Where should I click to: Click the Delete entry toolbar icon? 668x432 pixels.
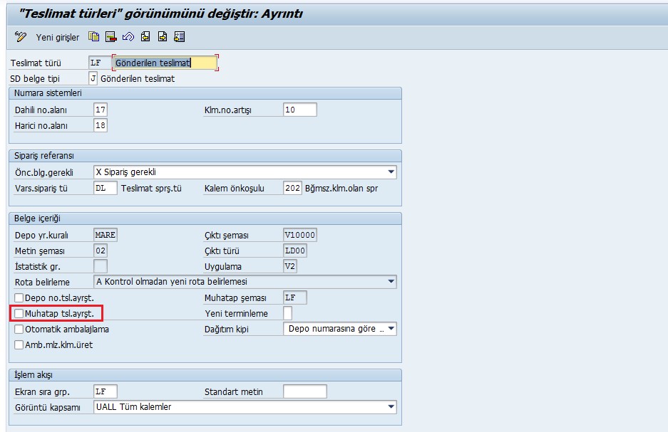[111, 37]
